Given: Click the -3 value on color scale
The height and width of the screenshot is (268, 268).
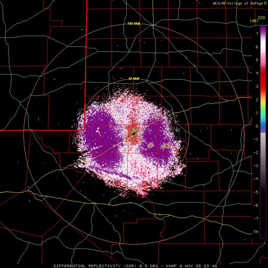Looking at the screenshot, I should click(x=256, y=166).
